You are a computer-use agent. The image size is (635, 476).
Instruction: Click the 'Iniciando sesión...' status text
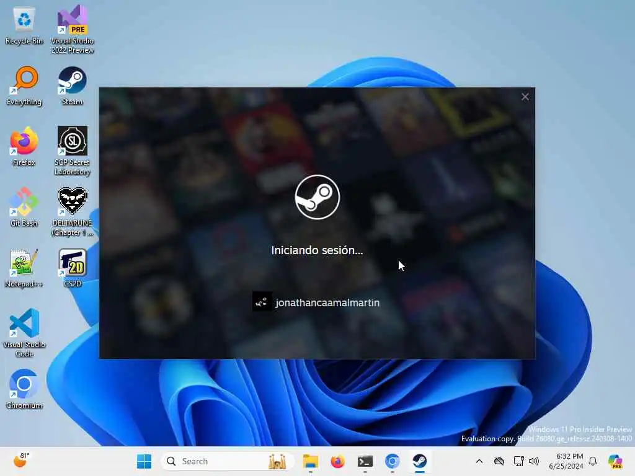point(317,250)
